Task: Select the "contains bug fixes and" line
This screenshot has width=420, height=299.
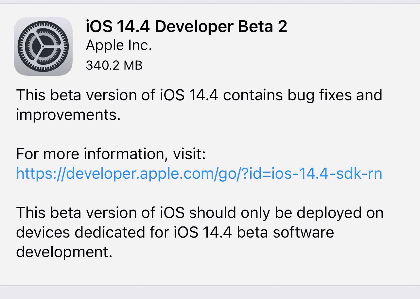Action: coord(303,95)
